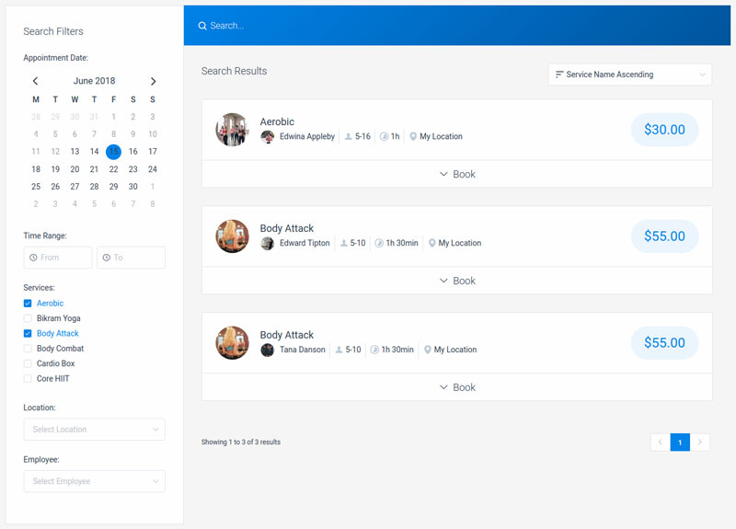Expand Book section for Aerobic
This screenshot has height=529, width=736.
[x=457, y=174]
